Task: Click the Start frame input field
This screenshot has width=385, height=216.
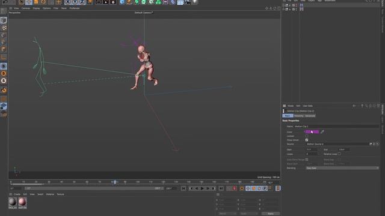Action: pos(312,149)
